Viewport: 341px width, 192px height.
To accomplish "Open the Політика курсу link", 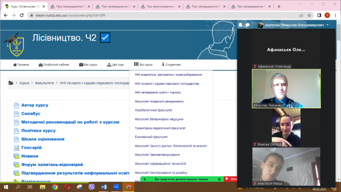I will point(38,131).
